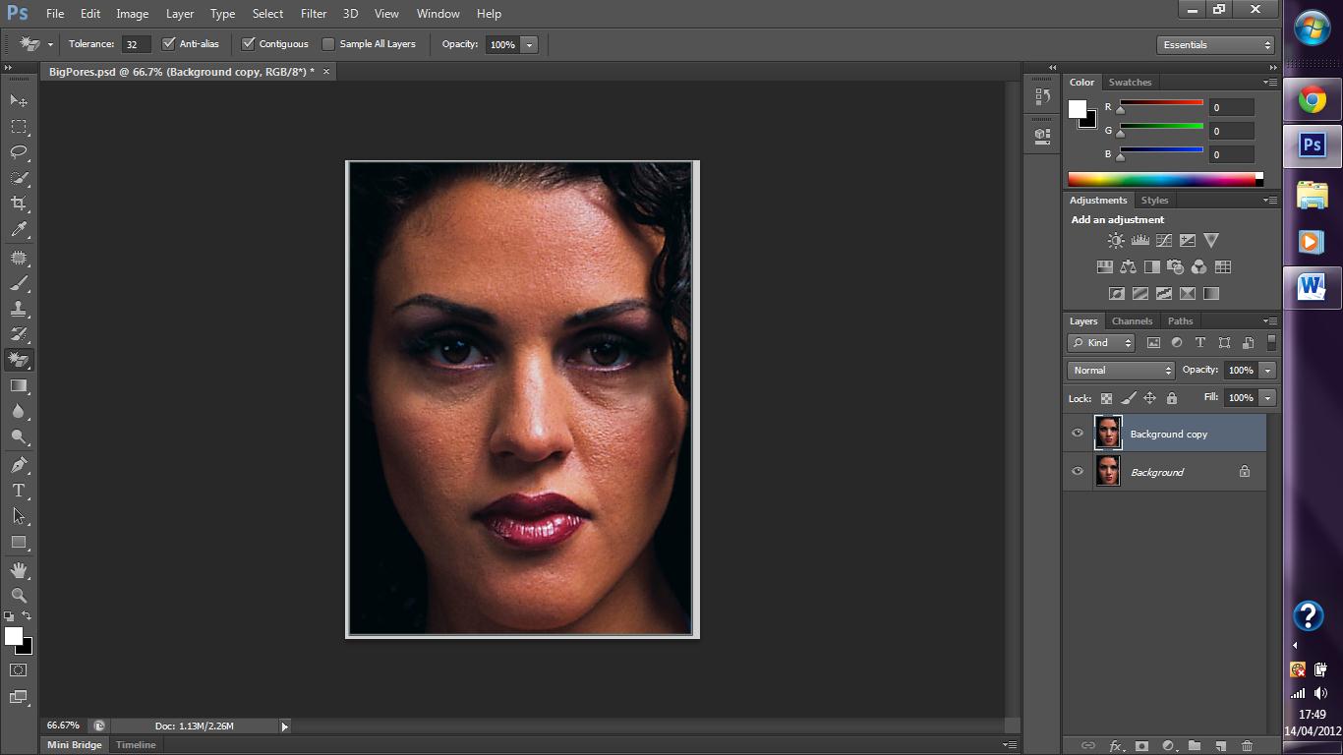Viewport: 1343px width, 755px height.
Task: Select the Zoom tool
Action: click(19, 596)
